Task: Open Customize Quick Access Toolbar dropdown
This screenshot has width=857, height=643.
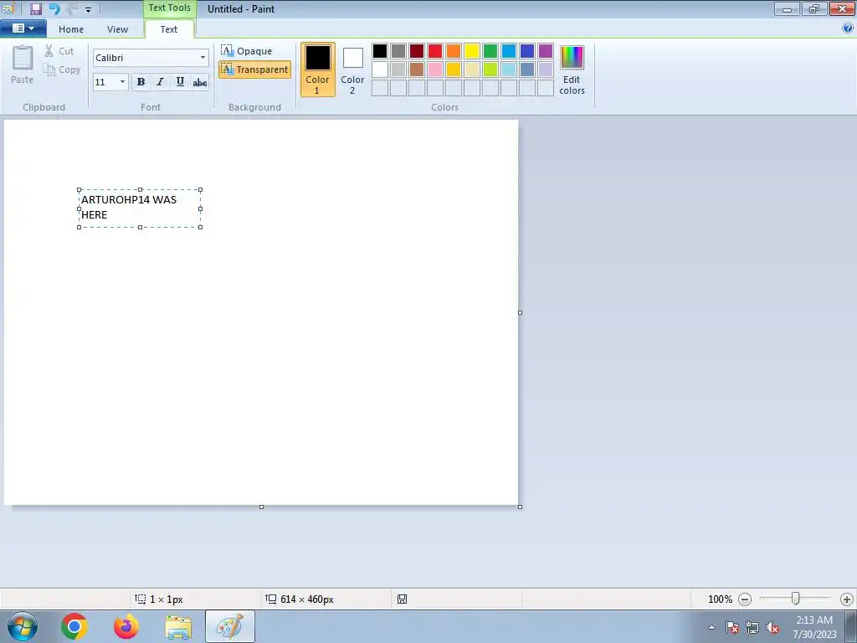Action: coord(88,10)
